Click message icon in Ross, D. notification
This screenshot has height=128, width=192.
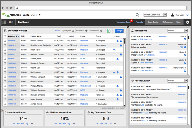coord(185,55)
